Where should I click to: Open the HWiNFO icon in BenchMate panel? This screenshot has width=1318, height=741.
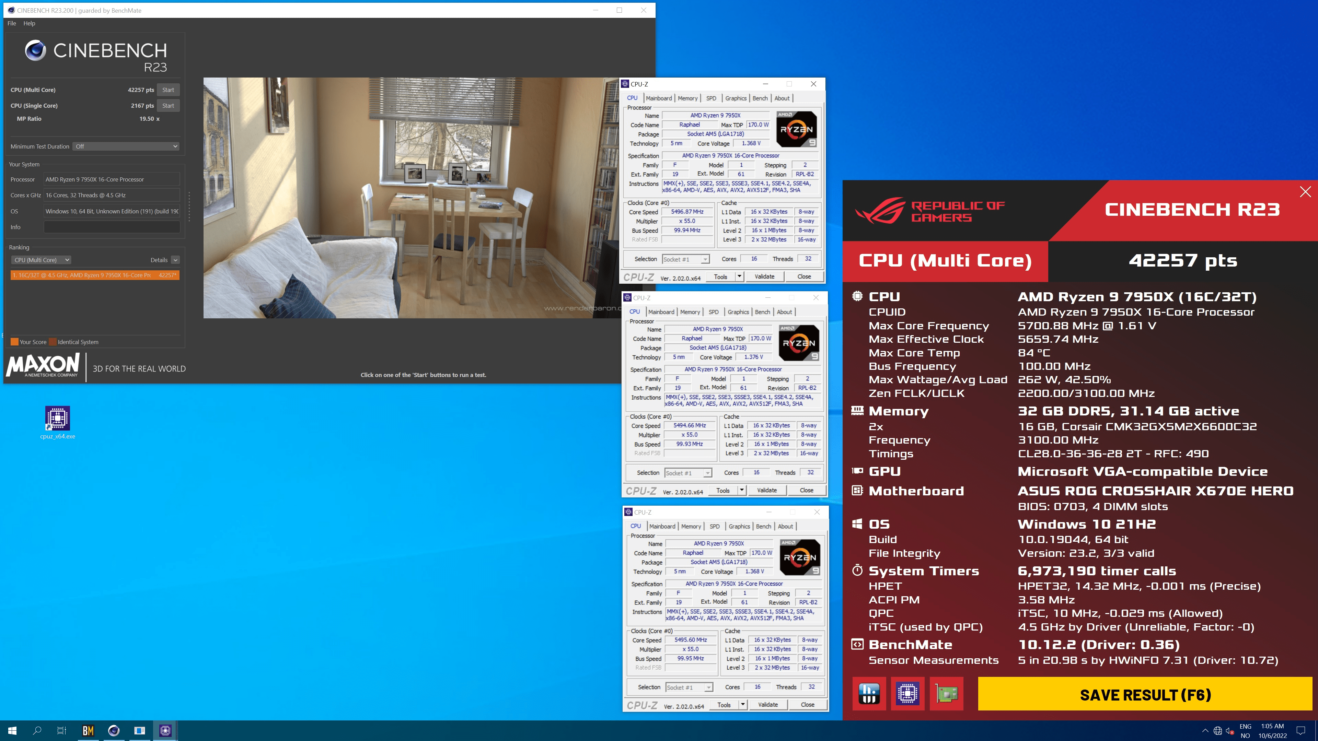point(869,693)
